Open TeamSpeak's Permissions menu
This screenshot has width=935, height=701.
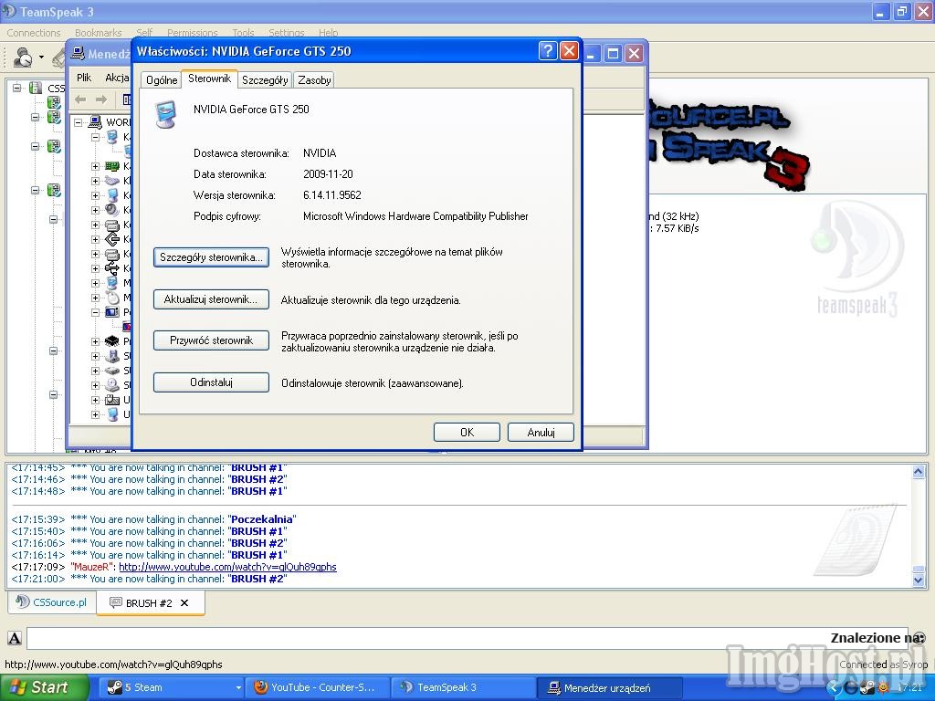[192, 33]
